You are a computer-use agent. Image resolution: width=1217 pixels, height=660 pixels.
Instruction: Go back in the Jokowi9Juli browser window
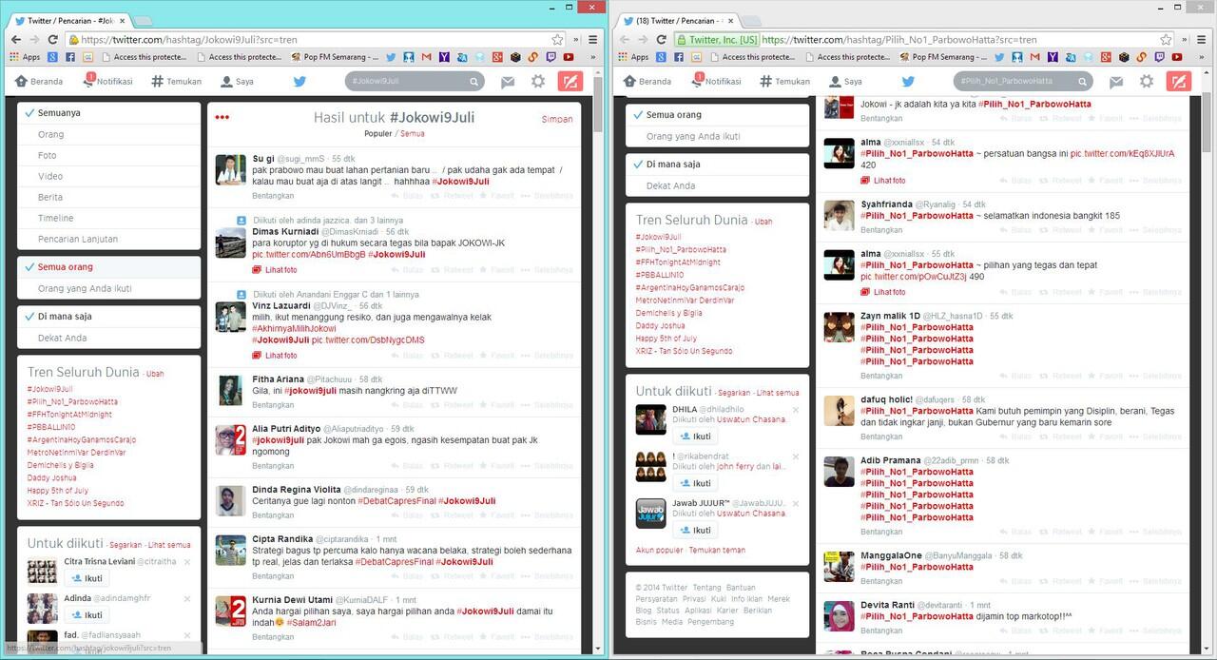[x=15, y=40]
